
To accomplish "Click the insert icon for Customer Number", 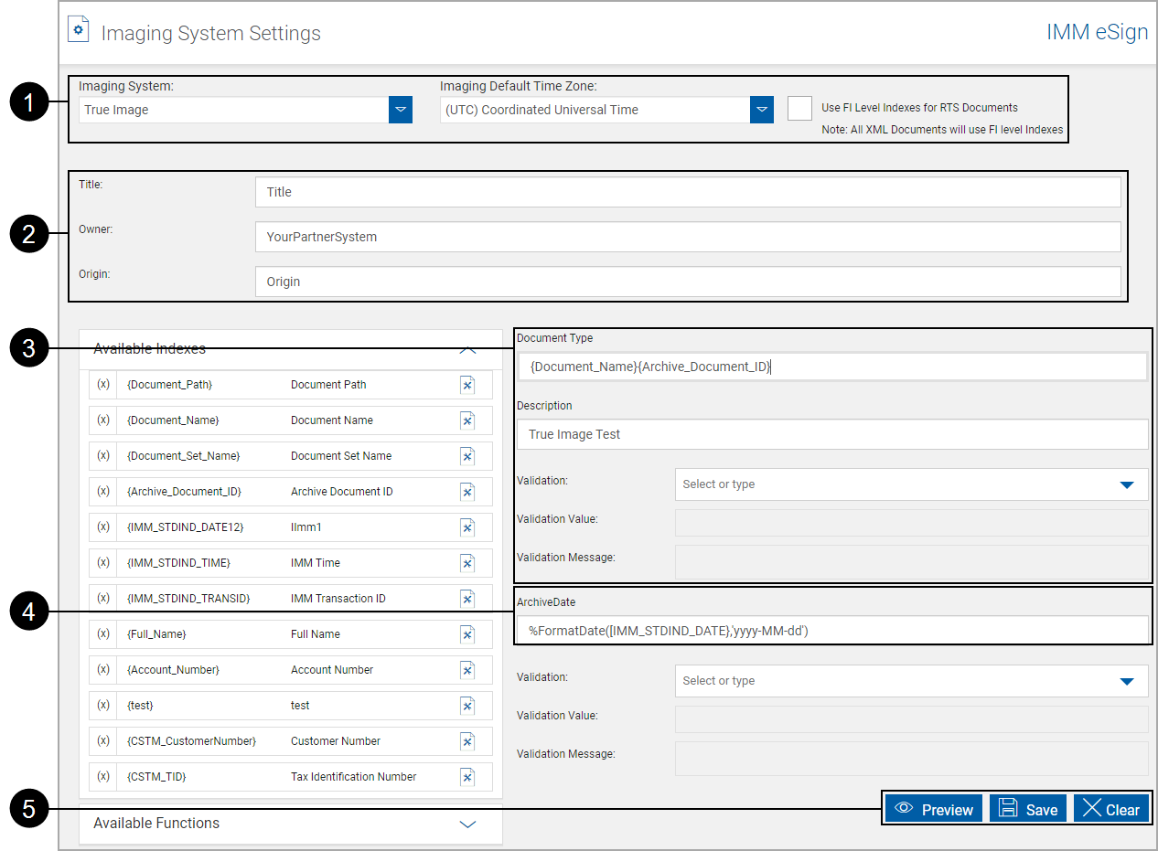I will (x=467, y=741).
